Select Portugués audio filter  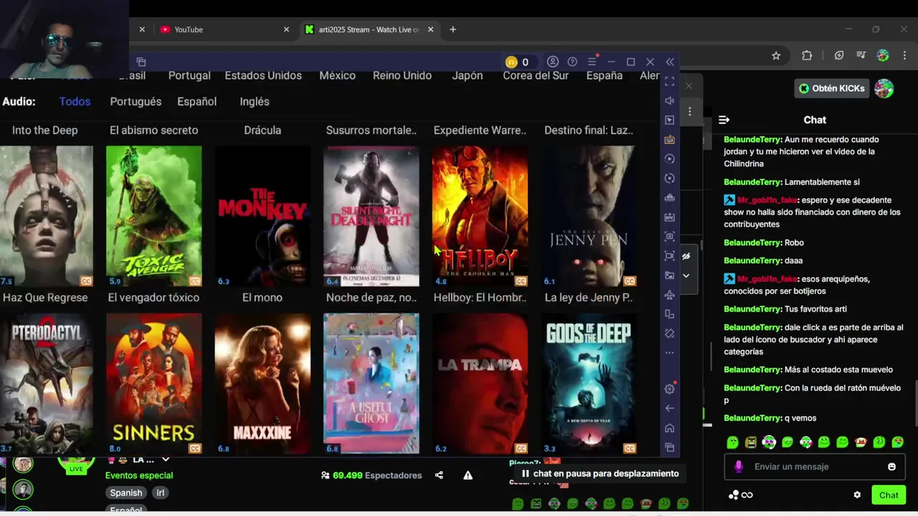[136, 102]
